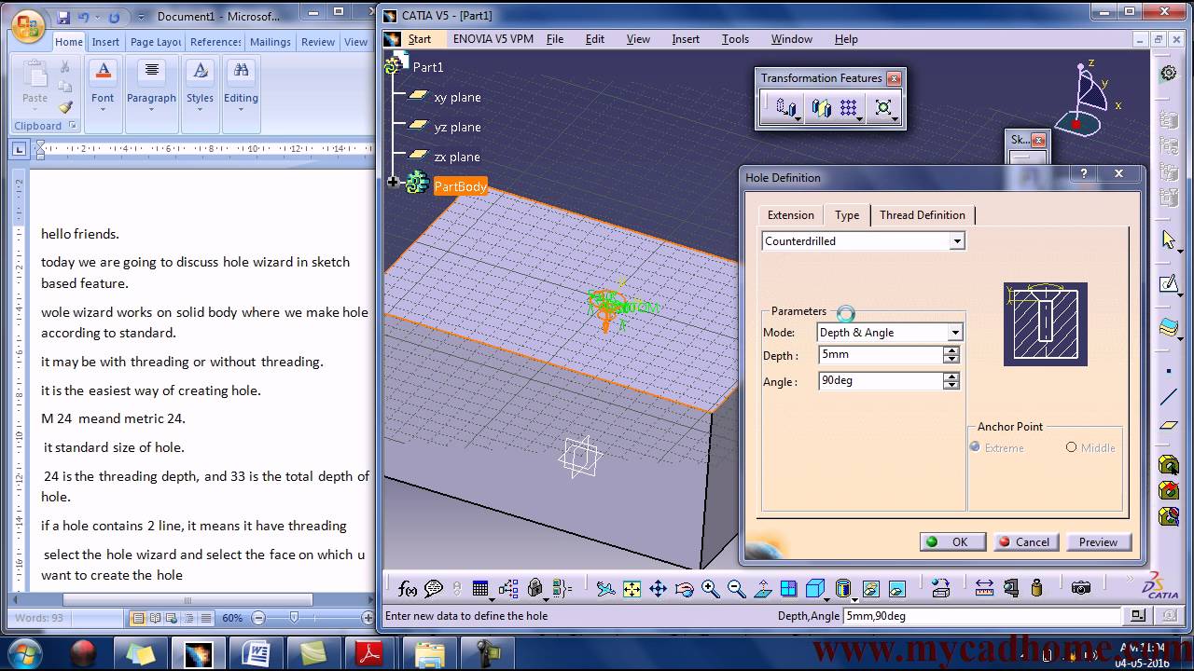This screenshot has width=1194, height=671.
Task: Click the Zoom In magnifier icon
Action: 710,589
